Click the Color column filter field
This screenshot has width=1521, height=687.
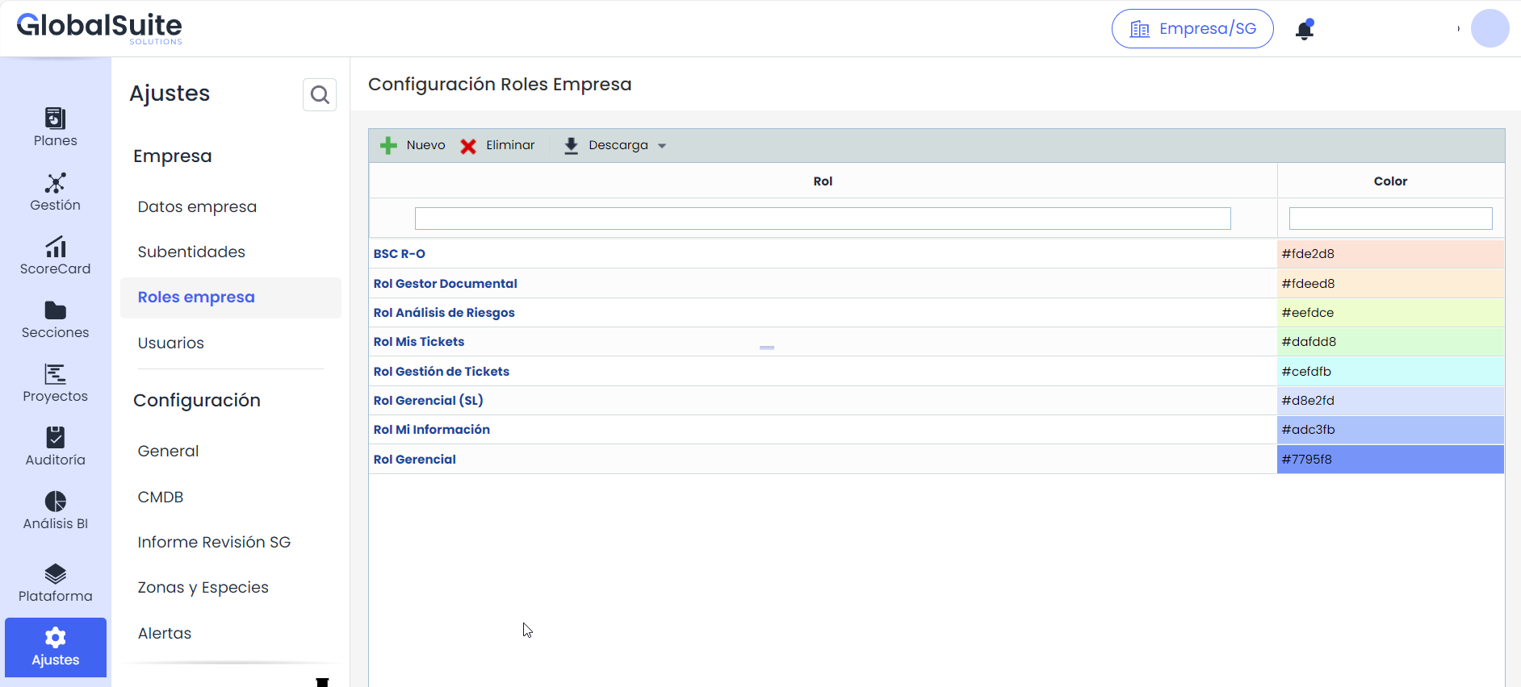click(x=1389, y=219)
